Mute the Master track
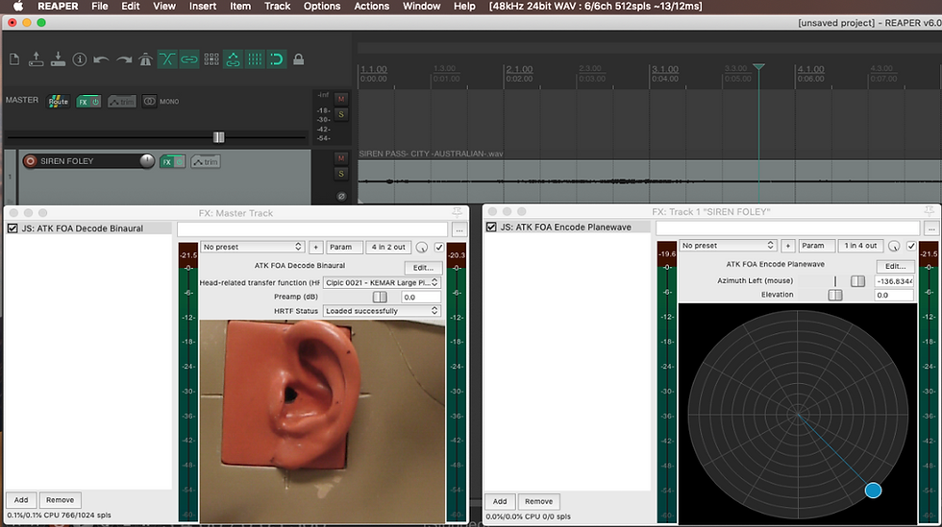Image resolution: width=942 pixels, height=527 pixels. (341, 99)
